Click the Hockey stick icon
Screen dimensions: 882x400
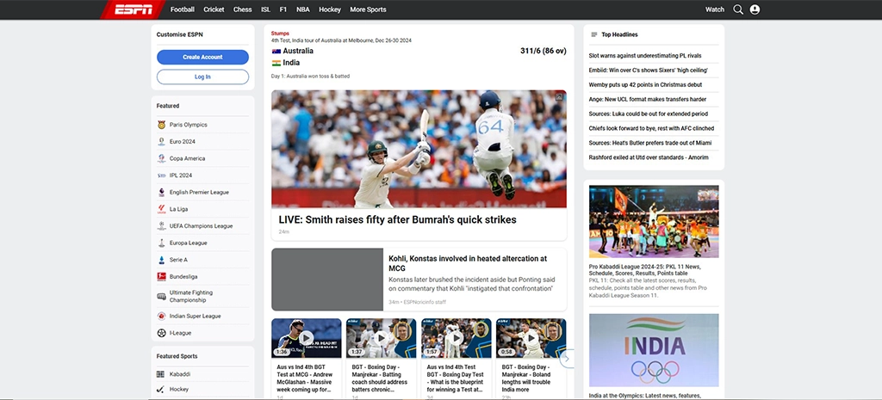(x=161, y=390)
